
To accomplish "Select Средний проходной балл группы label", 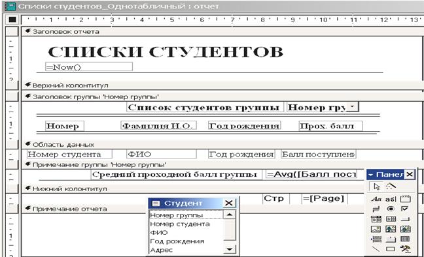I will (176, 174).
